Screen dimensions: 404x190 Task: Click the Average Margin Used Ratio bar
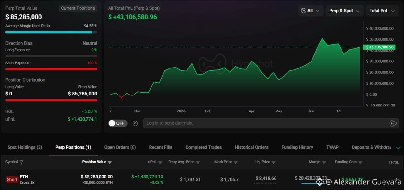coord(51,32)
